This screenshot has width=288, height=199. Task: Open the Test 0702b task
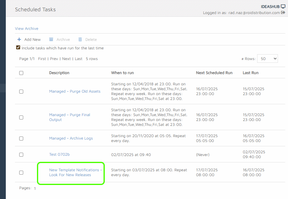[x=59, y=155]
